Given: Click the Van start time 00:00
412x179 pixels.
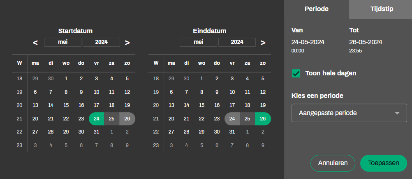Looking at the screenshot, I should click(x=298, y=51).
